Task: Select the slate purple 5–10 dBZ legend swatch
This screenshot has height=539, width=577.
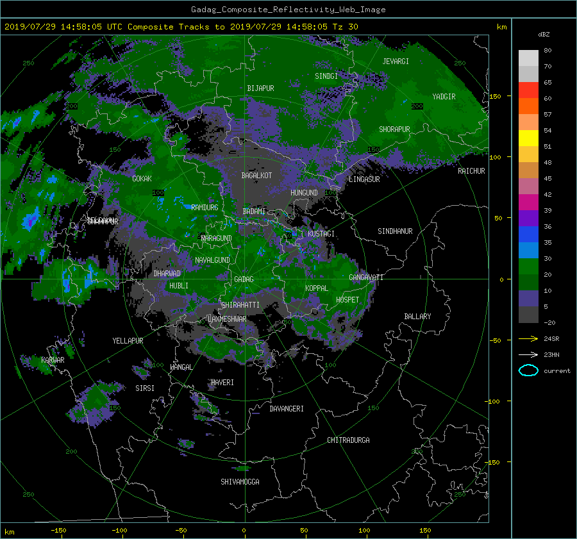Action: (x=528, y=298)
